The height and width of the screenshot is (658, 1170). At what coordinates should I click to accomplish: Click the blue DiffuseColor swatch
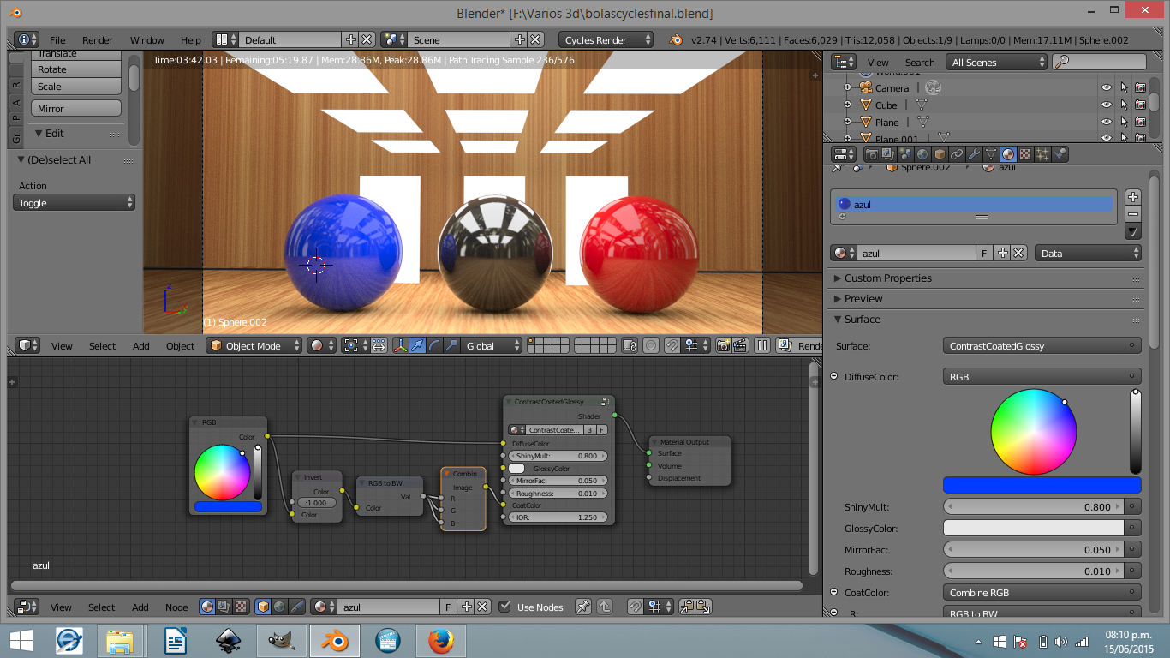click(x=1042, y=484)
